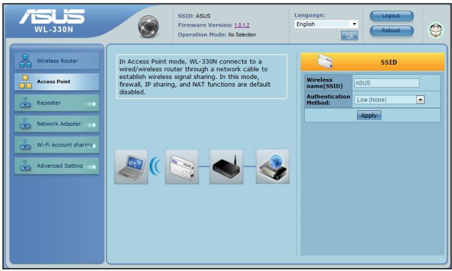Open the Network Adapter mode

click(57, 124)
